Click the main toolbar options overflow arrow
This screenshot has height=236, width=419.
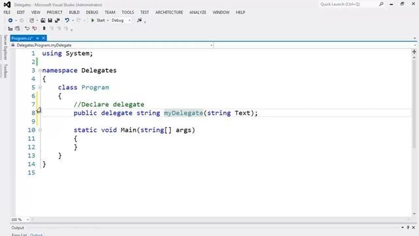(145, 22)
